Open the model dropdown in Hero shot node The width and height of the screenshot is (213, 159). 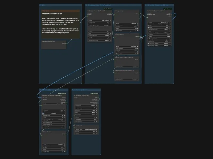[x=159, y=22]
